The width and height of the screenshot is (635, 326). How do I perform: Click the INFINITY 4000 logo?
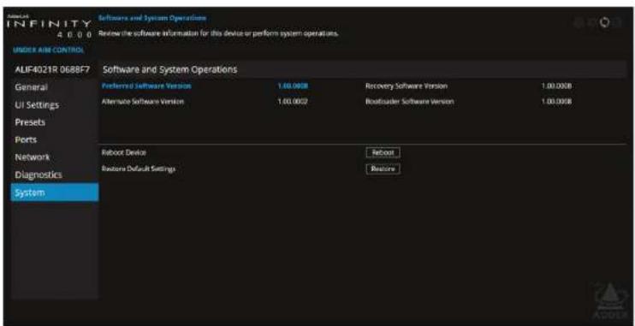click(x=50, y=28)
